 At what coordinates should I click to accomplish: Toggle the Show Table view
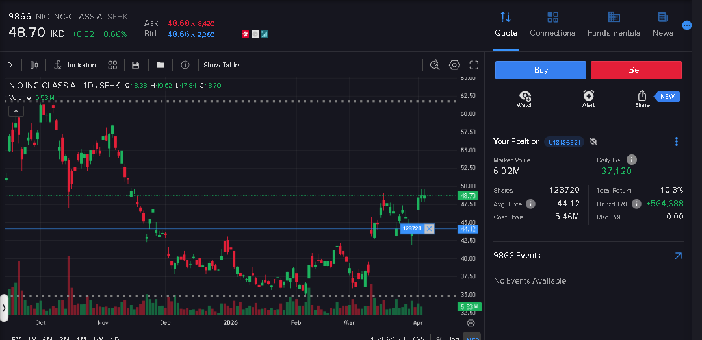click(x=221, y=66)
